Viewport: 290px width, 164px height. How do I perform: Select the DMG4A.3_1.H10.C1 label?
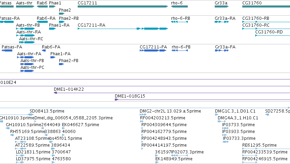point(238,118)
